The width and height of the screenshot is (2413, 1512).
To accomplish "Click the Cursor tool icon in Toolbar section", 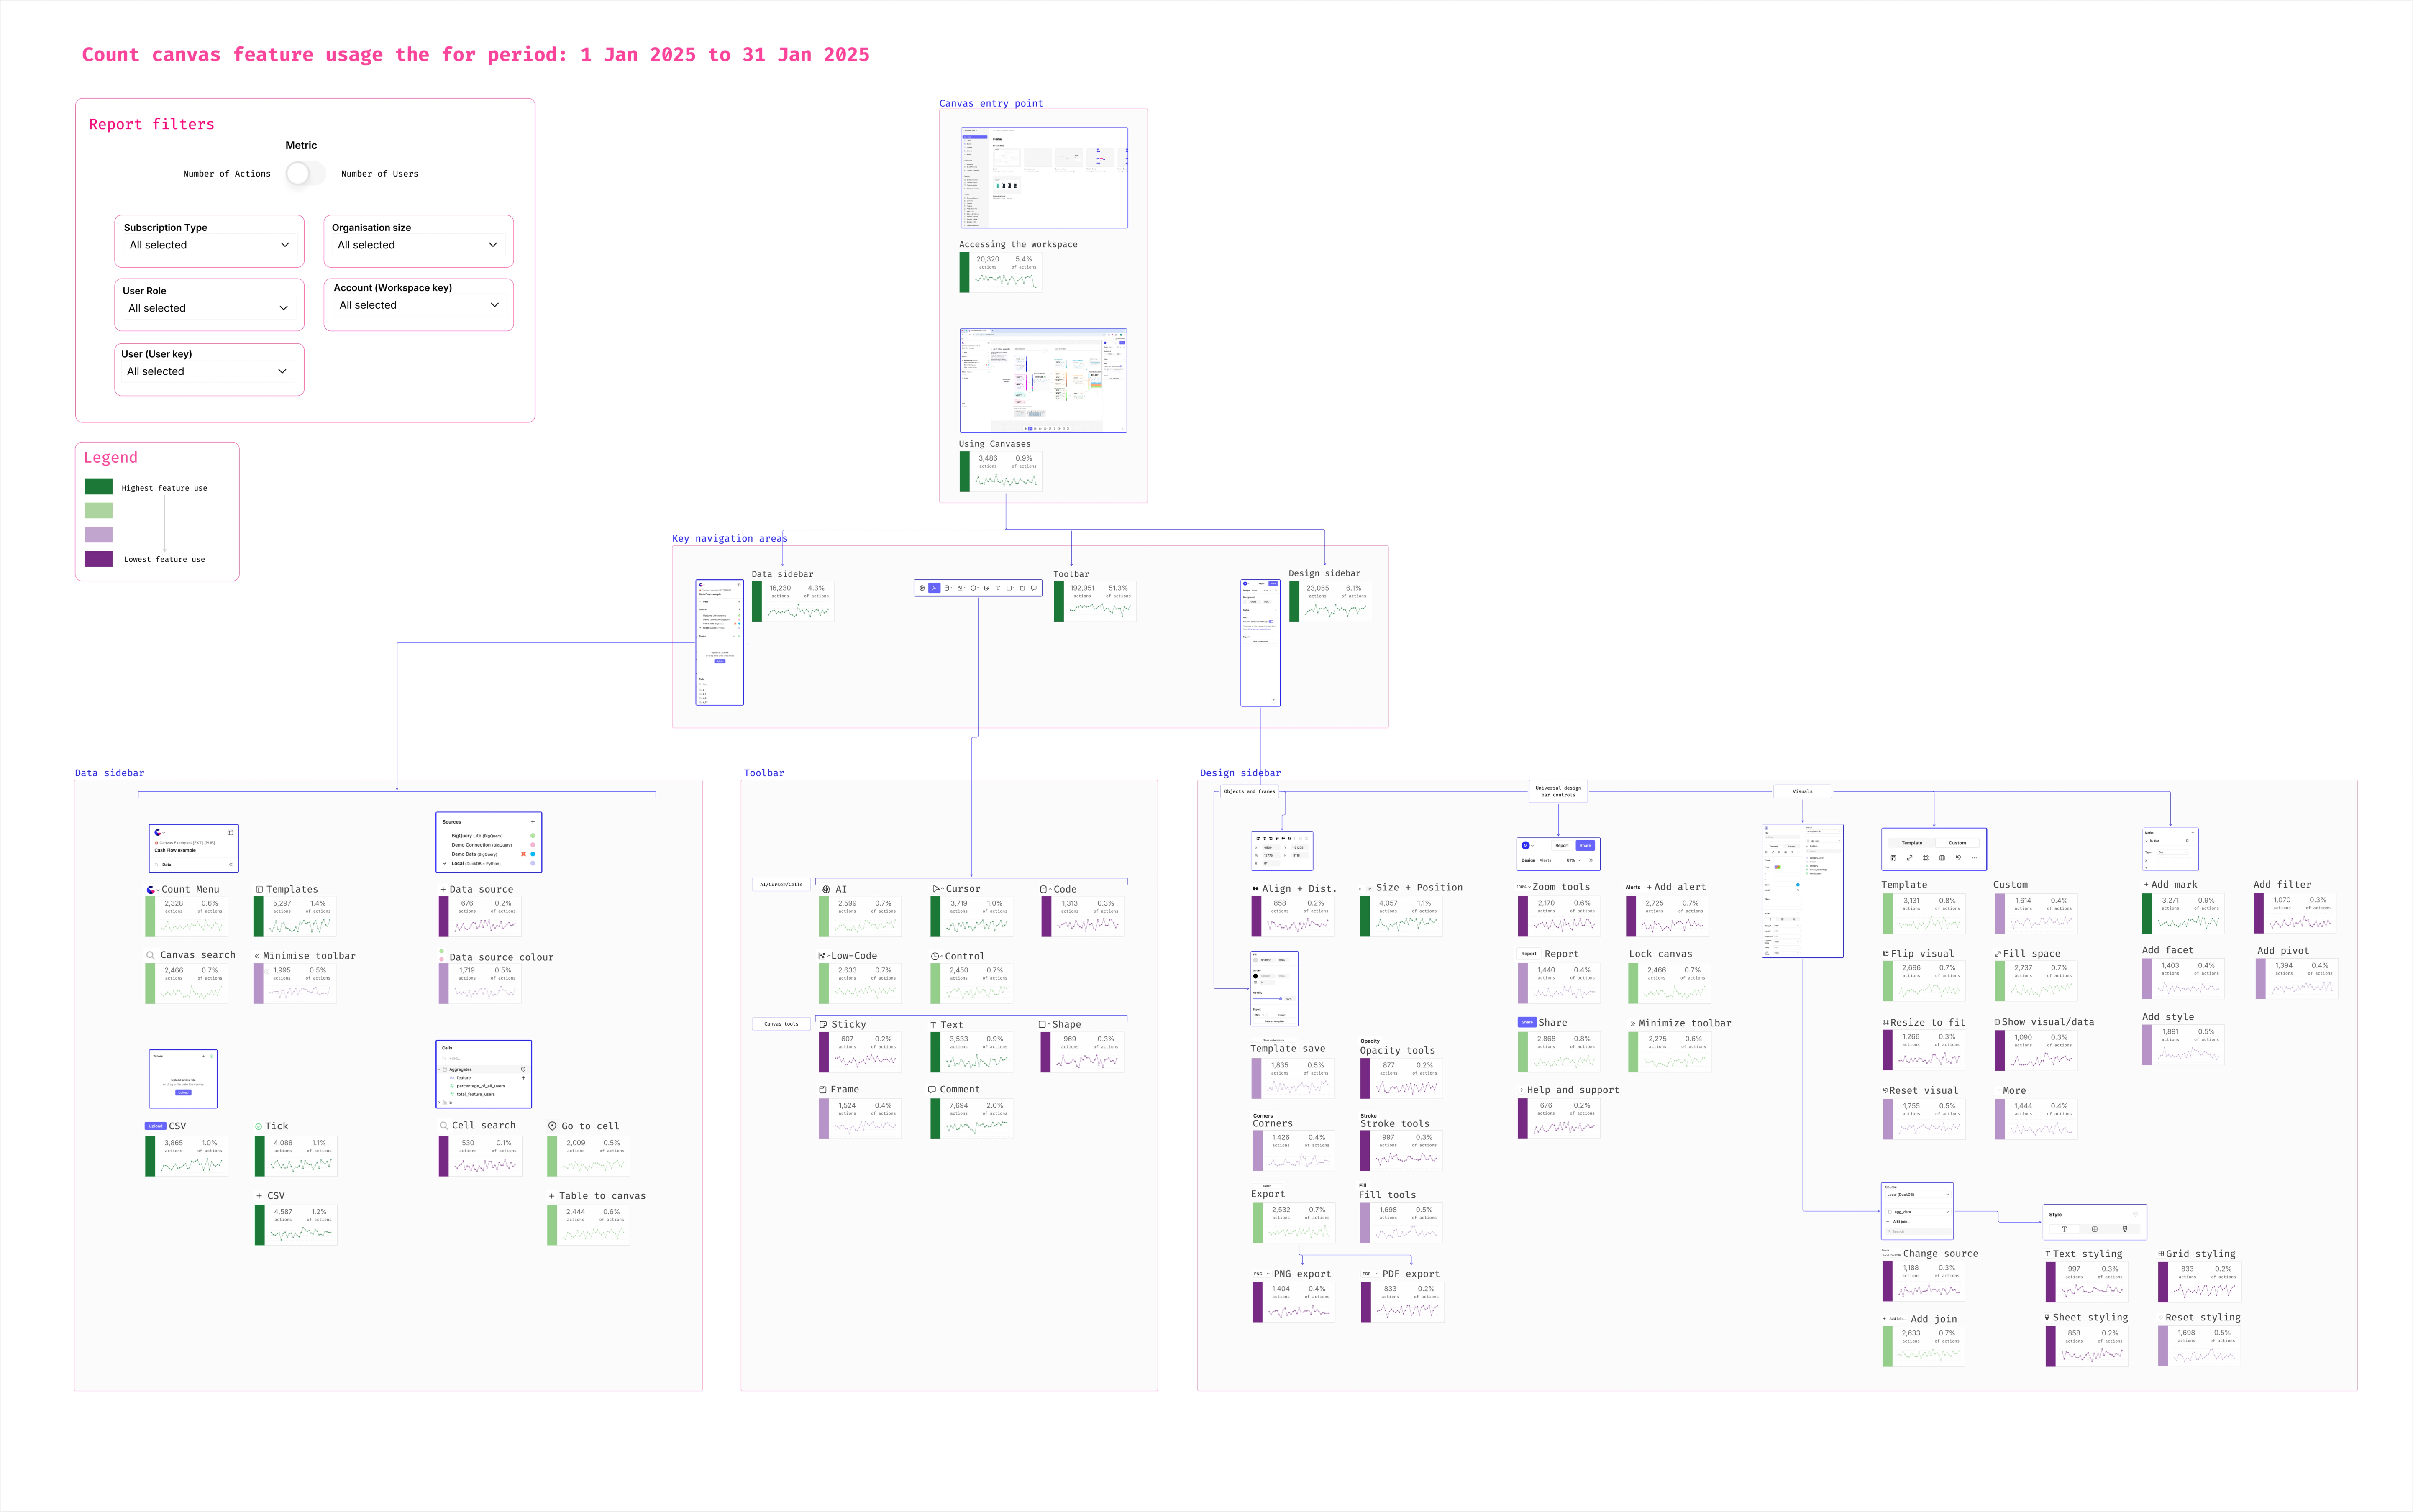I will 936,888.
